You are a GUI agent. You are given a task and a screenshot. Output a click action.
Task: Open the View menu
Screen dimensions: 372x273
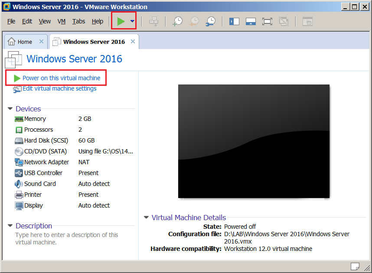(45, 21)
